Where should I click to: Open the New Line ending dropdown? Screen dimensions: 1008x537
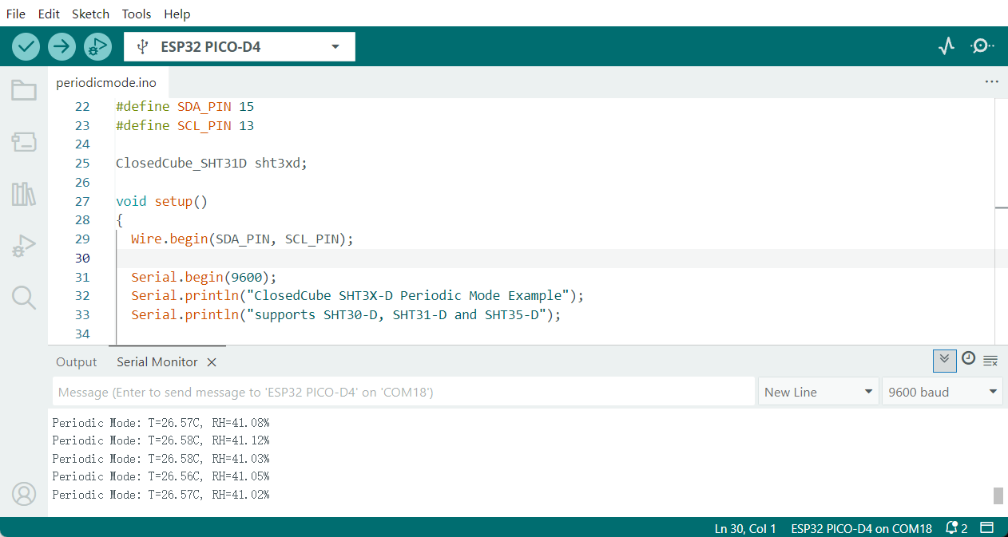point(817,392)
